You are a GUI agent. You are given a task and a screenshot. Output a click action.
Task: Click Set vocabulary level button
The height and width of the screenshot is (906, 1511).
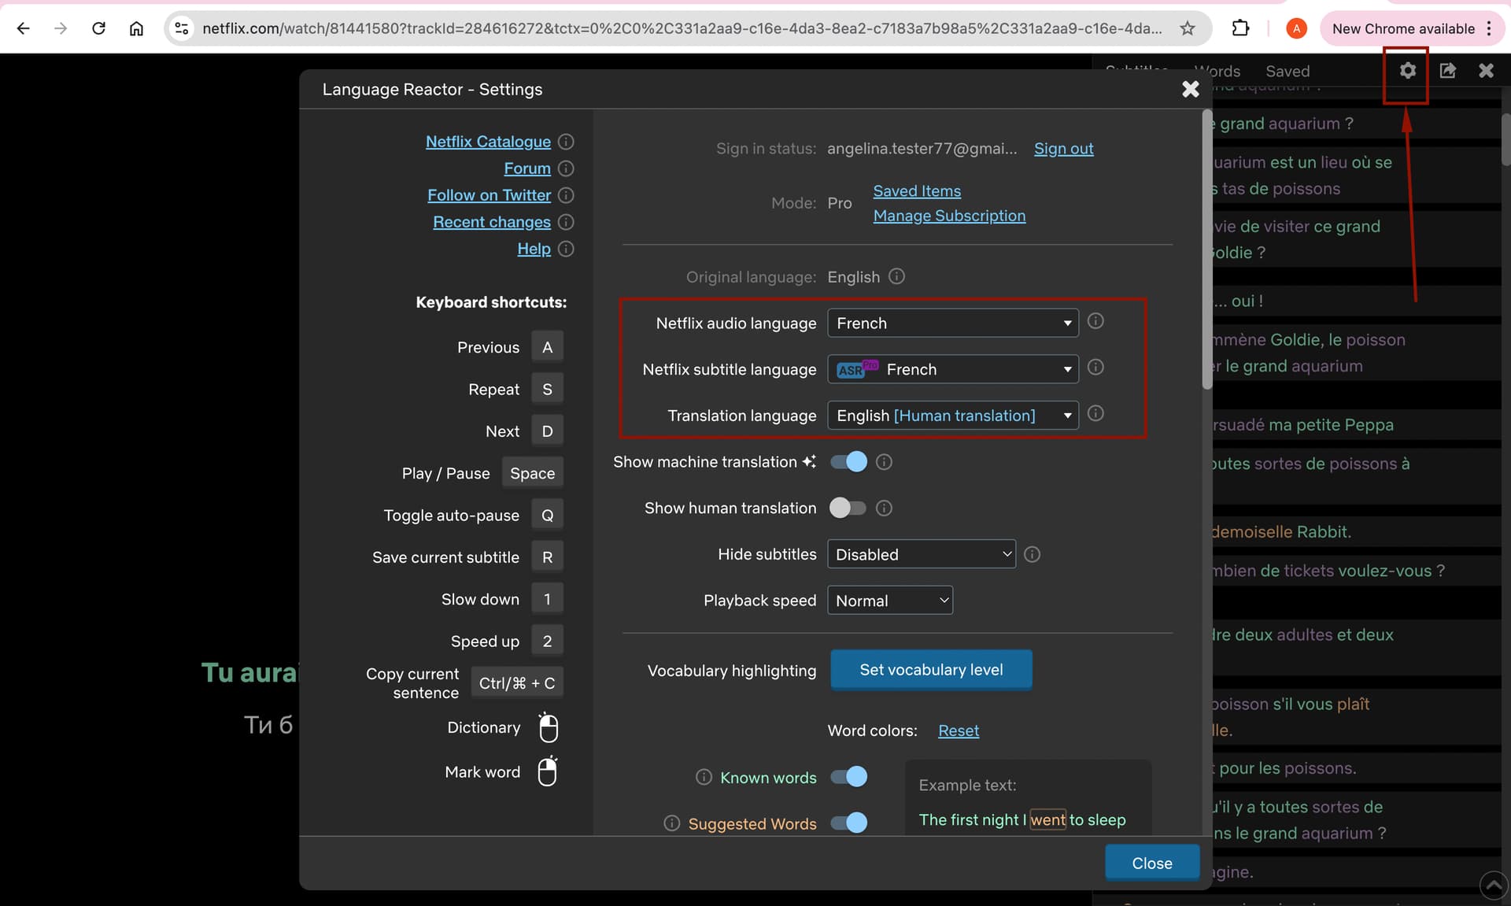click(x=931, y=670)
